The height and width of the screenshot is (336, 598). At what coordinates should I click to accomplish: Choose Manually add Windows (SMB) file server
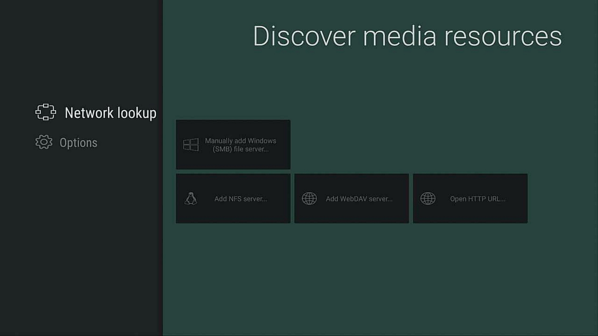(233, 145)
